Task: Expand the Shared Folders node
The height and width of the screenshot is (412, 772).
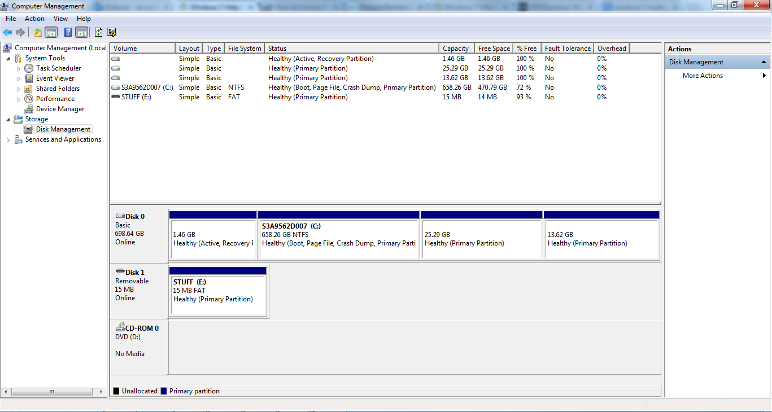Action: 19,89
